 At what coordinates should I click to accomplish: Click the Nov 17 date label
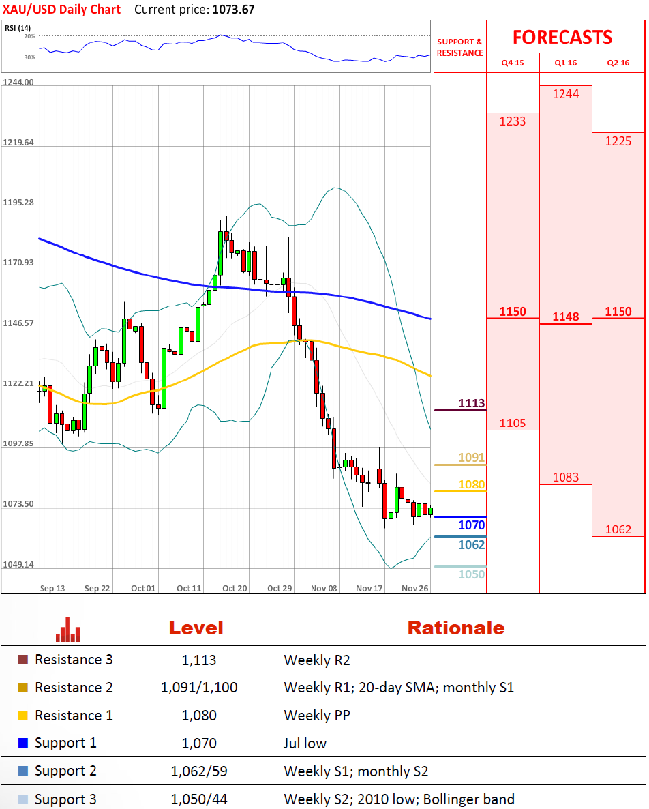tap(369, 588)
